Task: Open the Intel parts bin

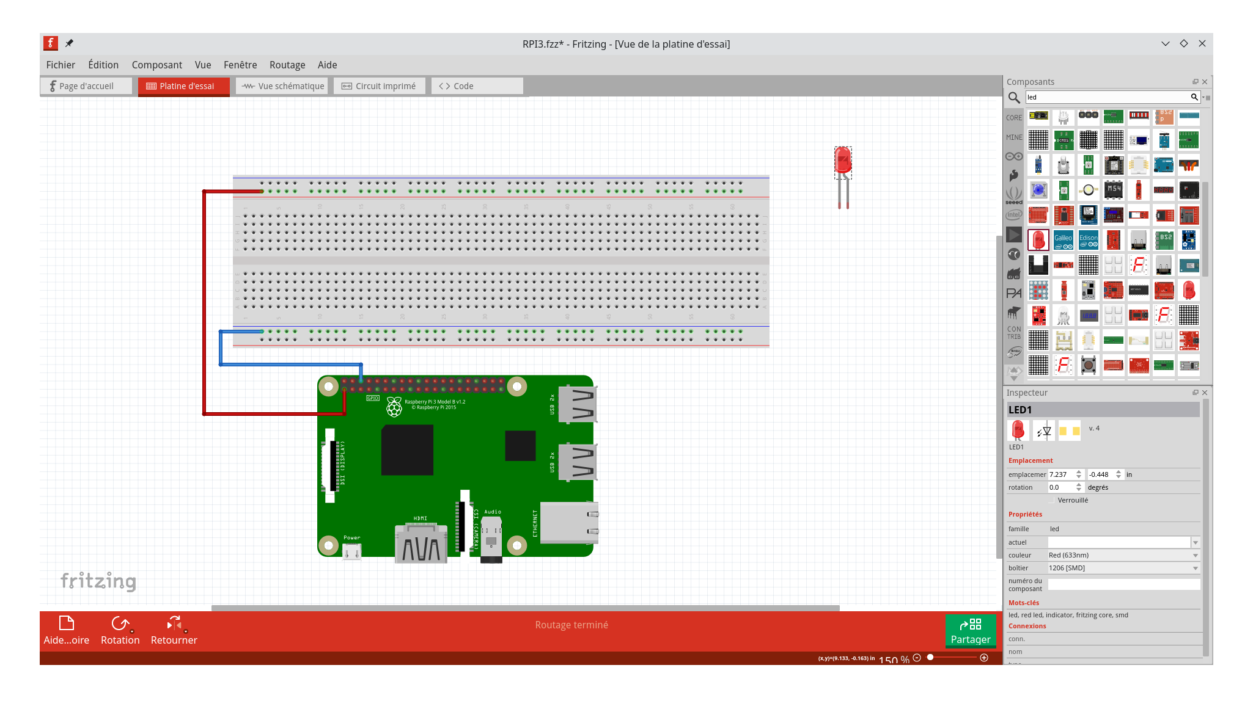Action: (x=1014, y=214)
